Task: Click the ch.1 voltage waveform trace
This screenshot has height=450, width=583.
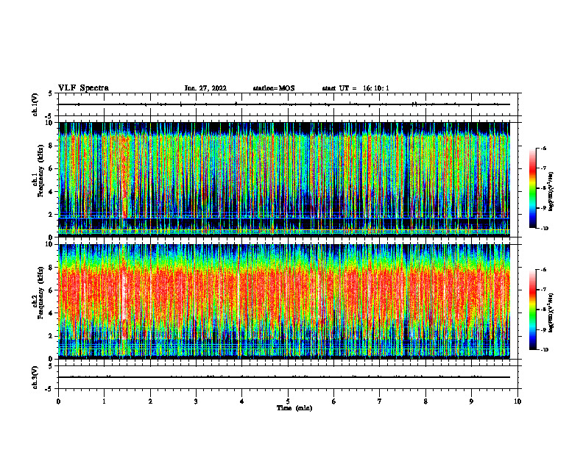Action: click(x=284, y=104)
